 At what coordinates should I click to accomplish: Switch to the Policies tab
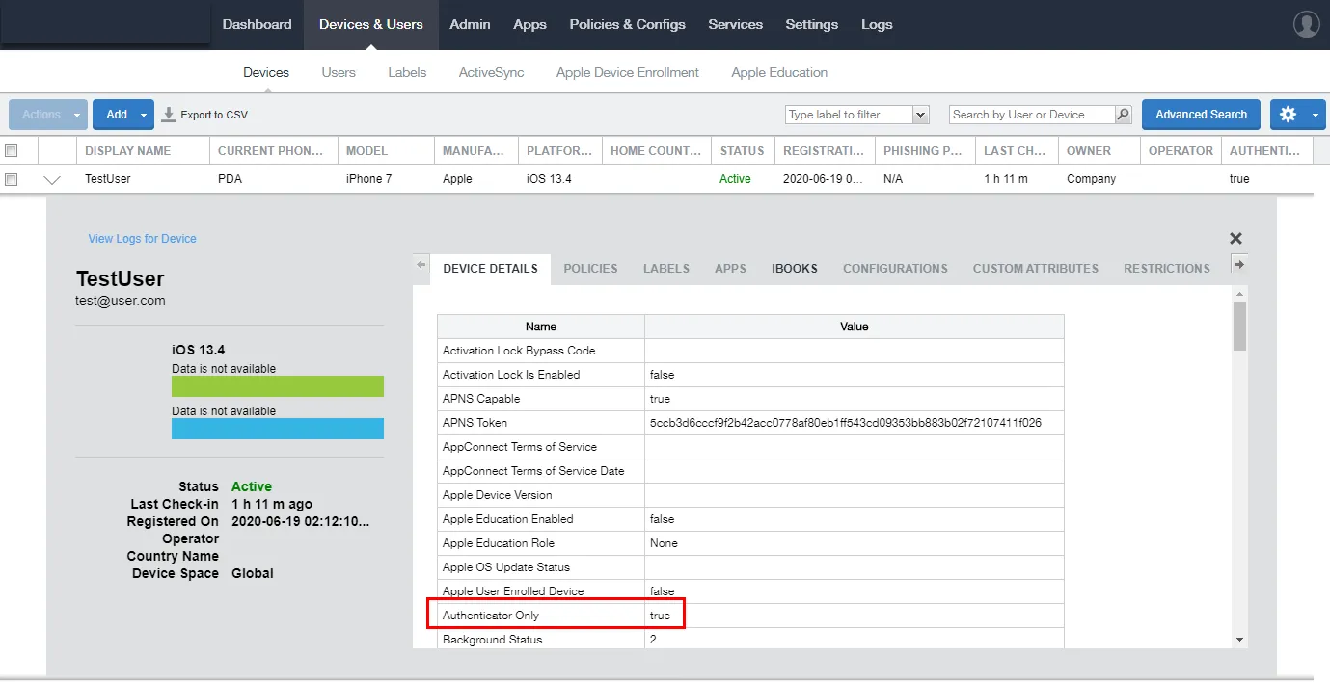590,269
